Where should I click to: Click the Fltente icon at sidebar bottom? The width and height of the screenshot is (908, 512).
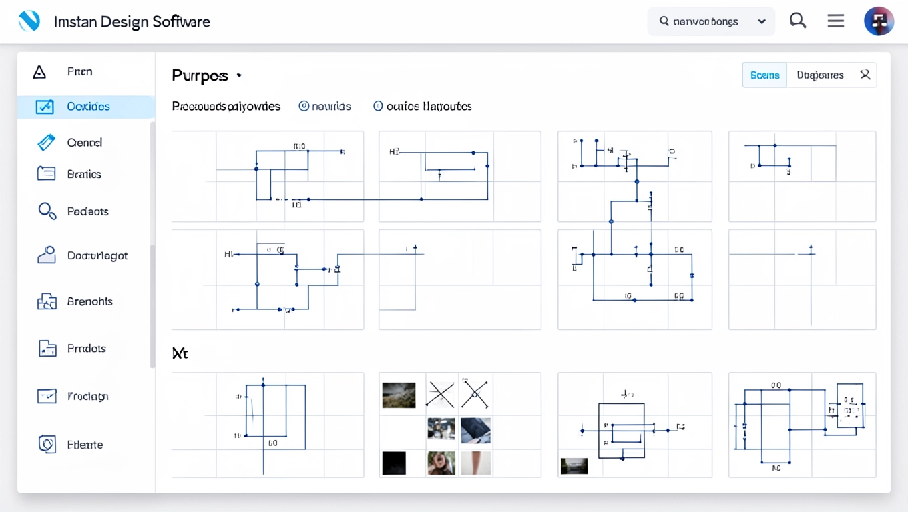pyautogui.click(x=47, y=444)
